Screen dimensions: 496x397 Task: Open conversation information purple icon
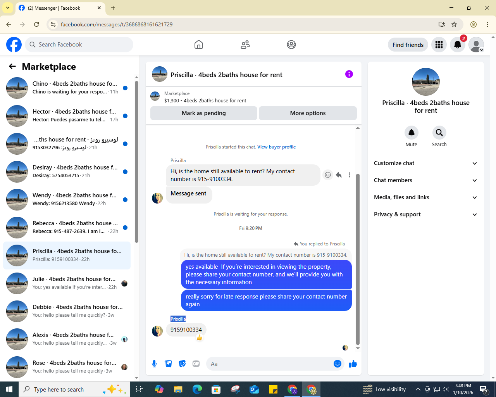(349, 74)
